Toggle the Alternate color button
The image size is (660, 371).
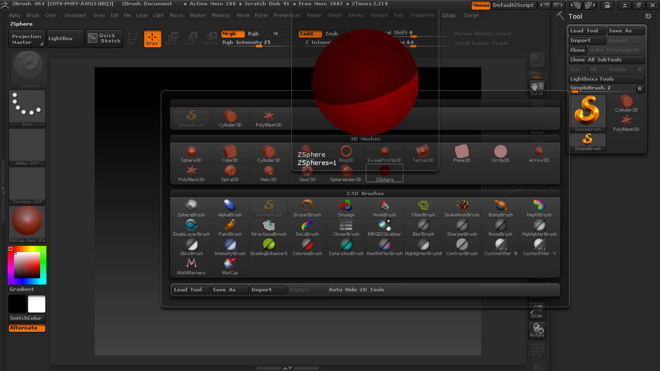coord(27,328)
